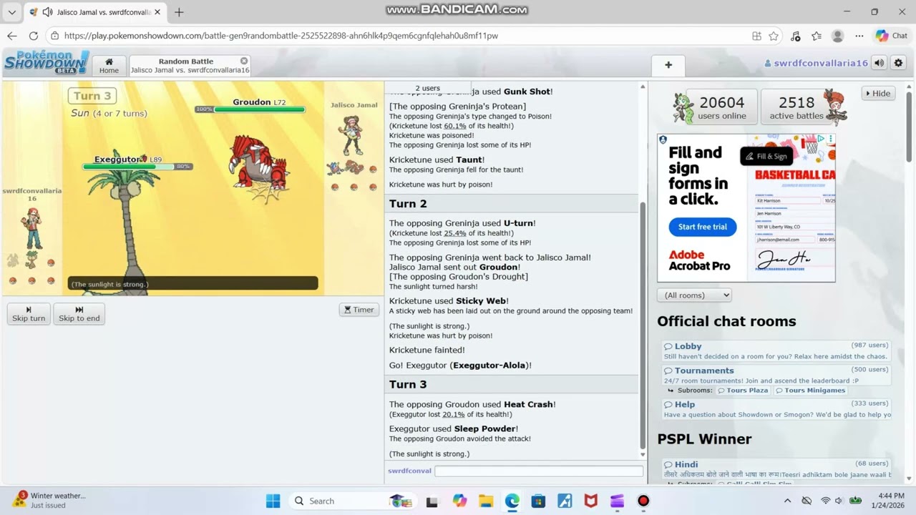Click Jalisco Jamal trainer avatar
The image size is (916, 515).
pyautogui.click(x=351, y=134)
